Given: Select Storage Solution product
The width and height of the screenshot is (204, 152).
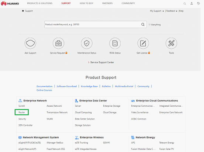Looking at the screenshot, I should click(83, 125).
